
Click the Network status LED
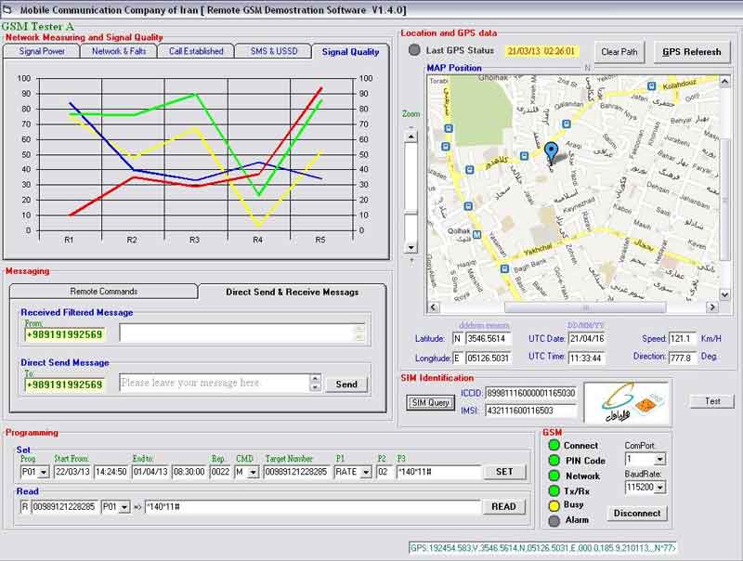[554, 476]
